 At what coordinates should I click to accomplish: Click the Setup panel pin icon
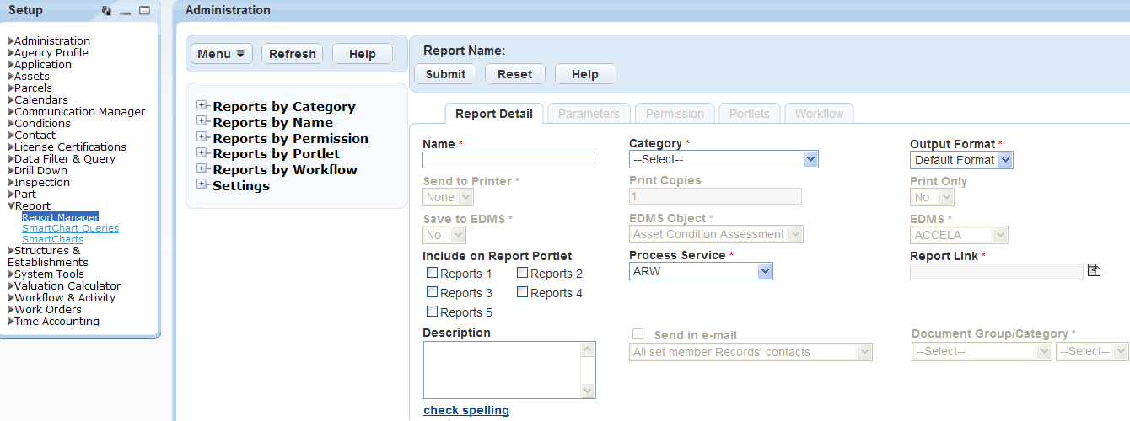(x=106, y=11)
